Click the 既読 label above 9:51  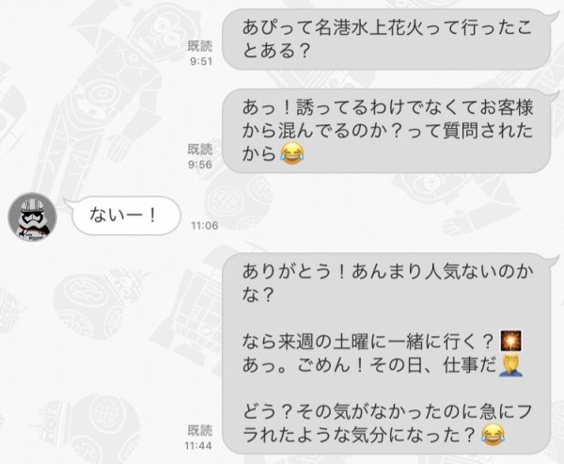pyautogui.click(x=200, y=46)
